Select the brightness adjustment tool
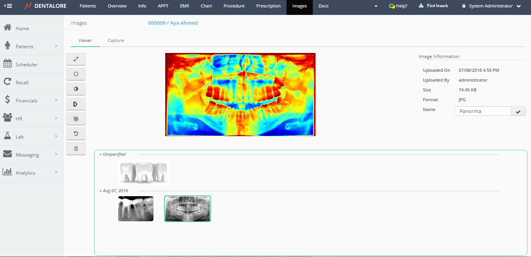The width and height of the screenshot is (531, 257). pyautogui.click(x=76, y=74)
